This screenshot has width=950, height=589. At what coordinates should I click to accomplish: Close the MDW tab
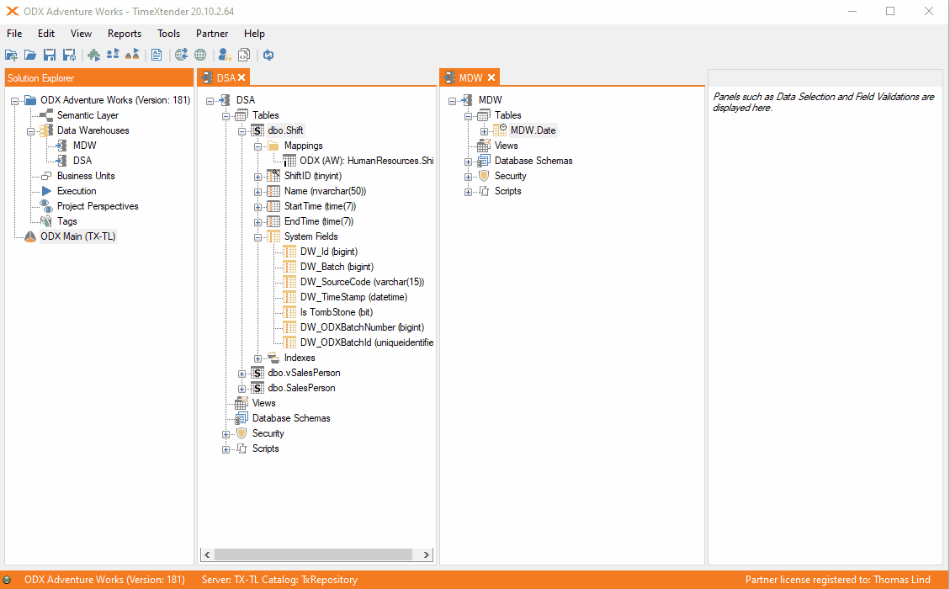(491, 77)
